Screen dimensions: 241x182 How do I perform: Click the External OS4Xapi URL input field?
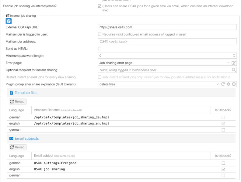tap(167, 27)
